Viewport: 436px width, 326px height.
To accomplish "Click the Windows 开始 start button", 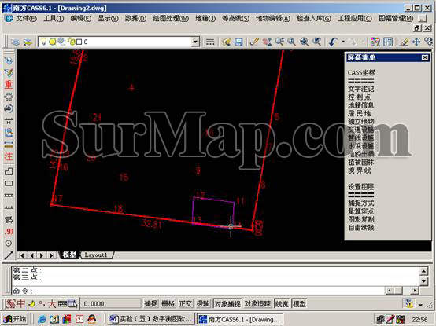I will pyautogui.click(x=16, y=319).
